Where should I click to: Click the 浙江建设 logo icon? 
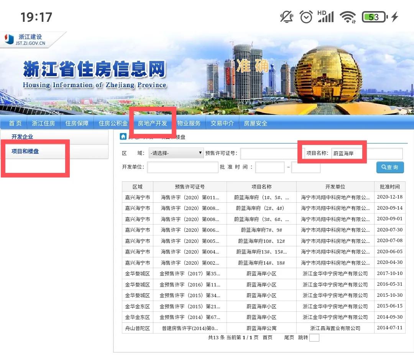tap(9, 39)
